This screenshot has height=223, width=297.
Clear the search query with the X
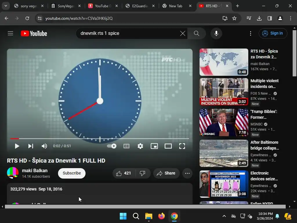click(x=183, y=33)
